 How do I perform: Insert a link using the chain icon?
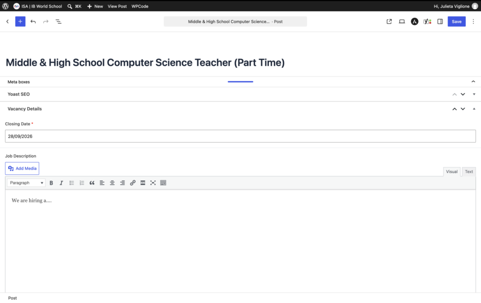pos(132,183)
